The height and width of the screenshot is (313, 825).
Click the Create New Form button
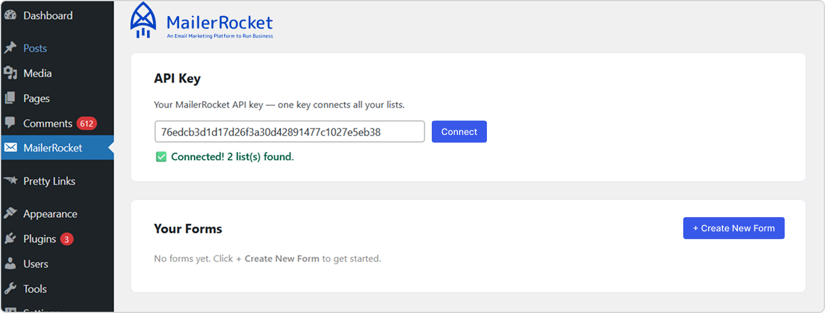click(x=734, y=228)
